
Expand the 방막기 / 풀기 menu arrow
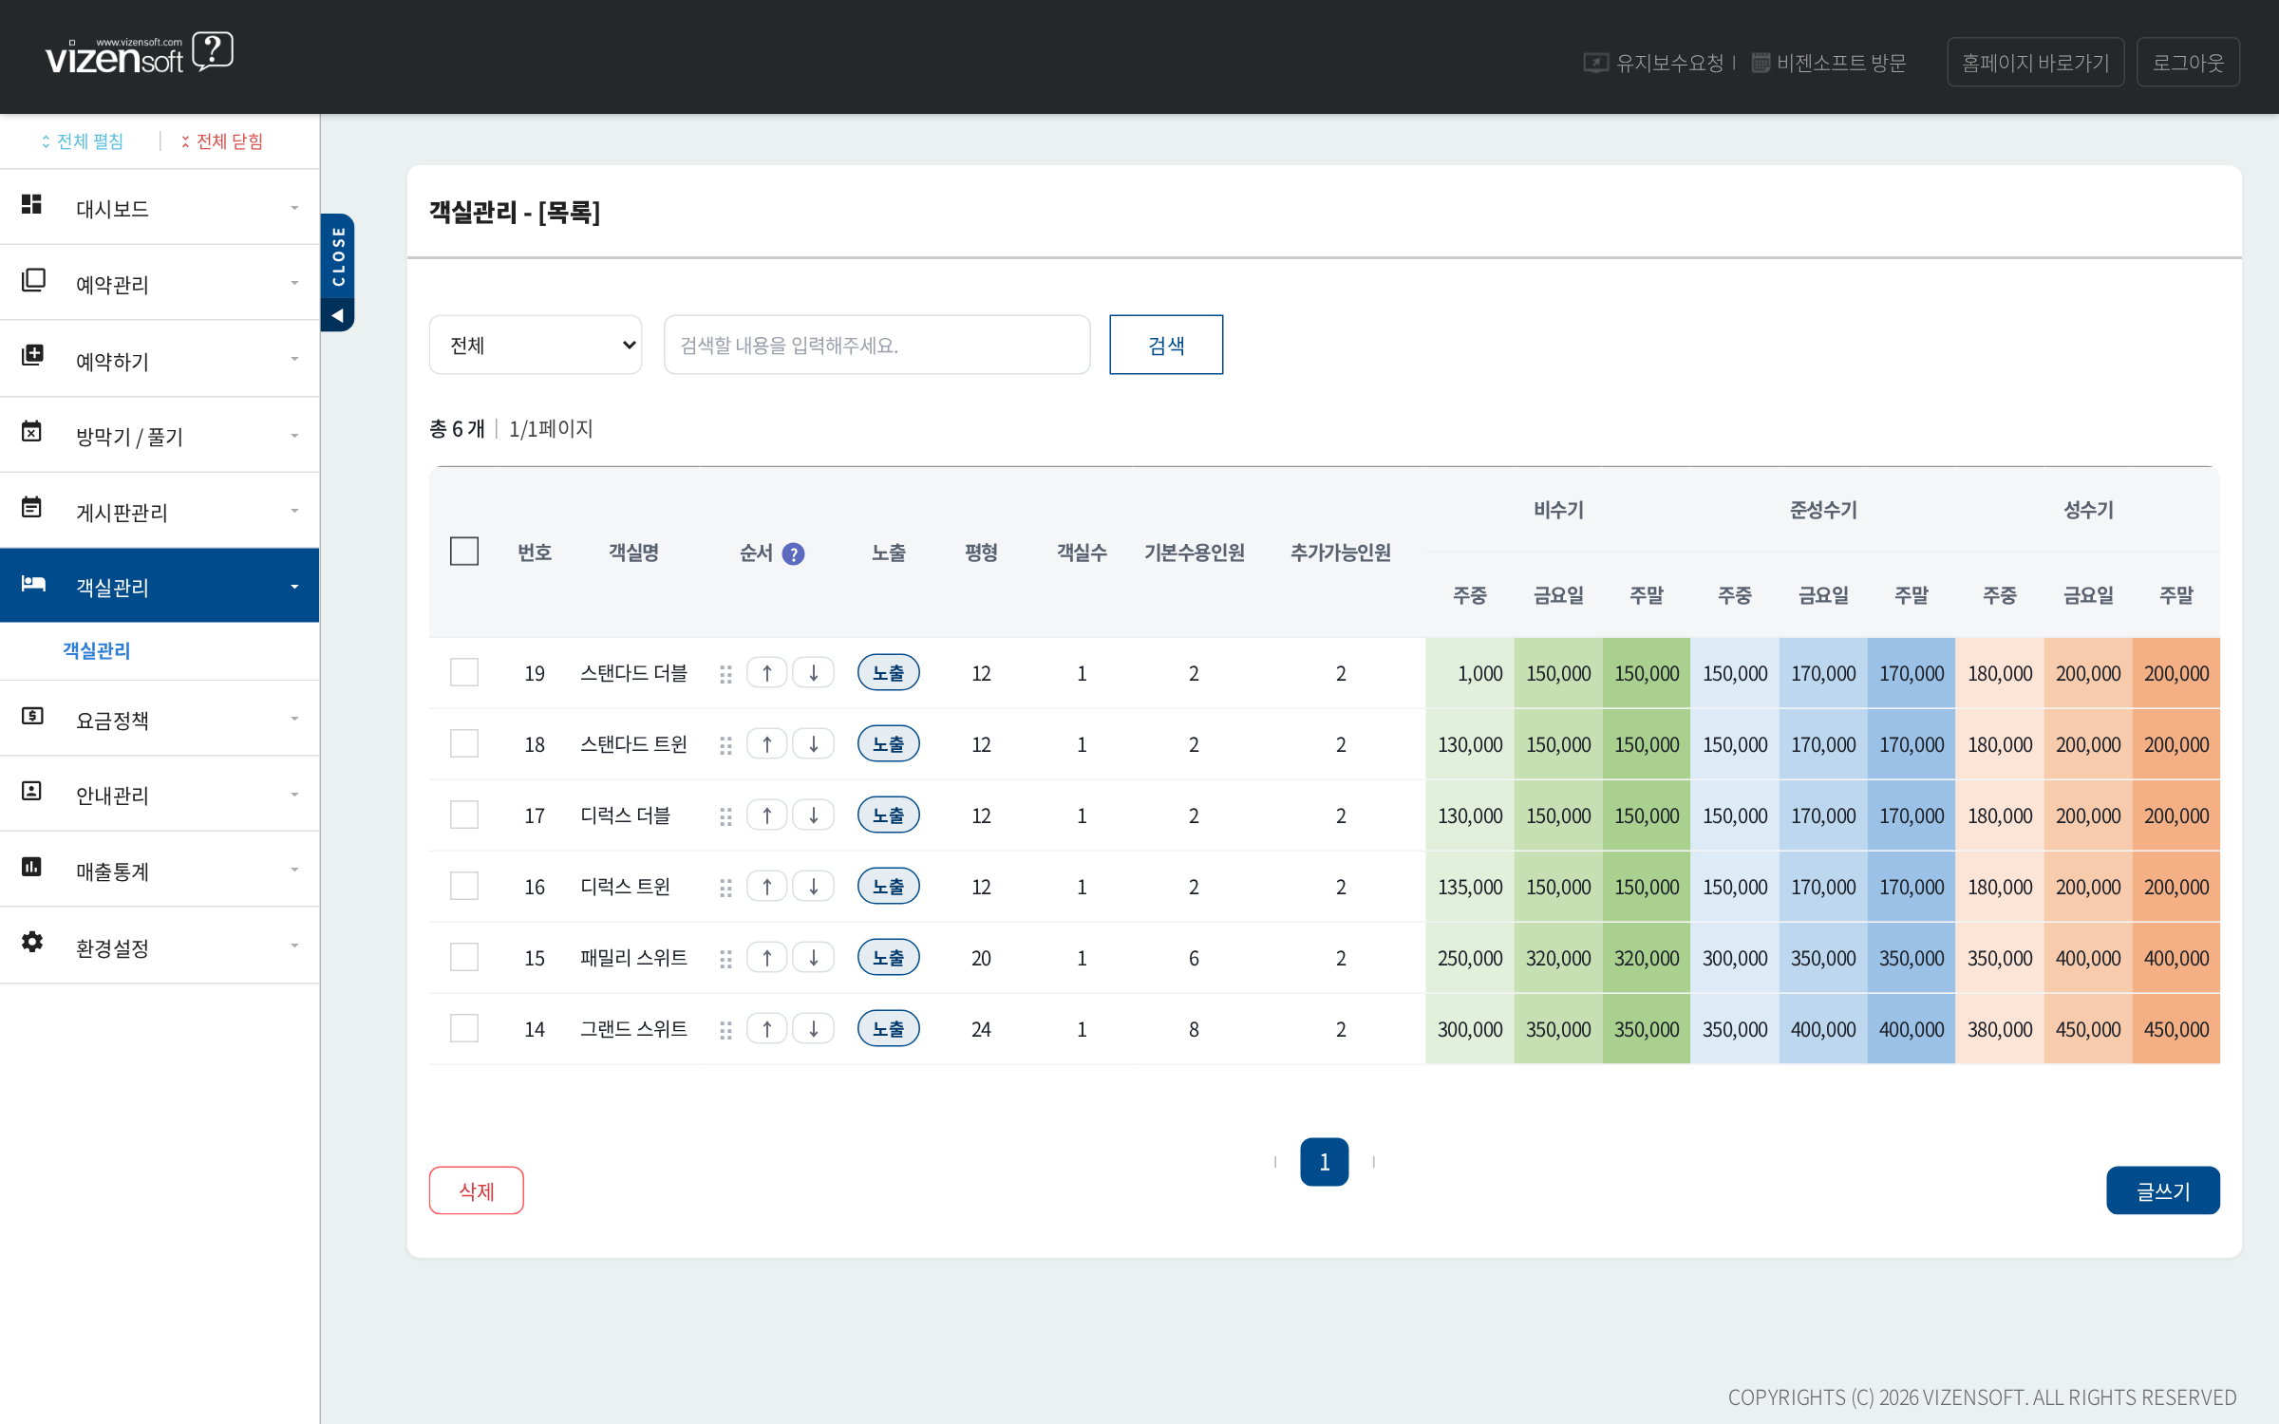tap(294, 436)
